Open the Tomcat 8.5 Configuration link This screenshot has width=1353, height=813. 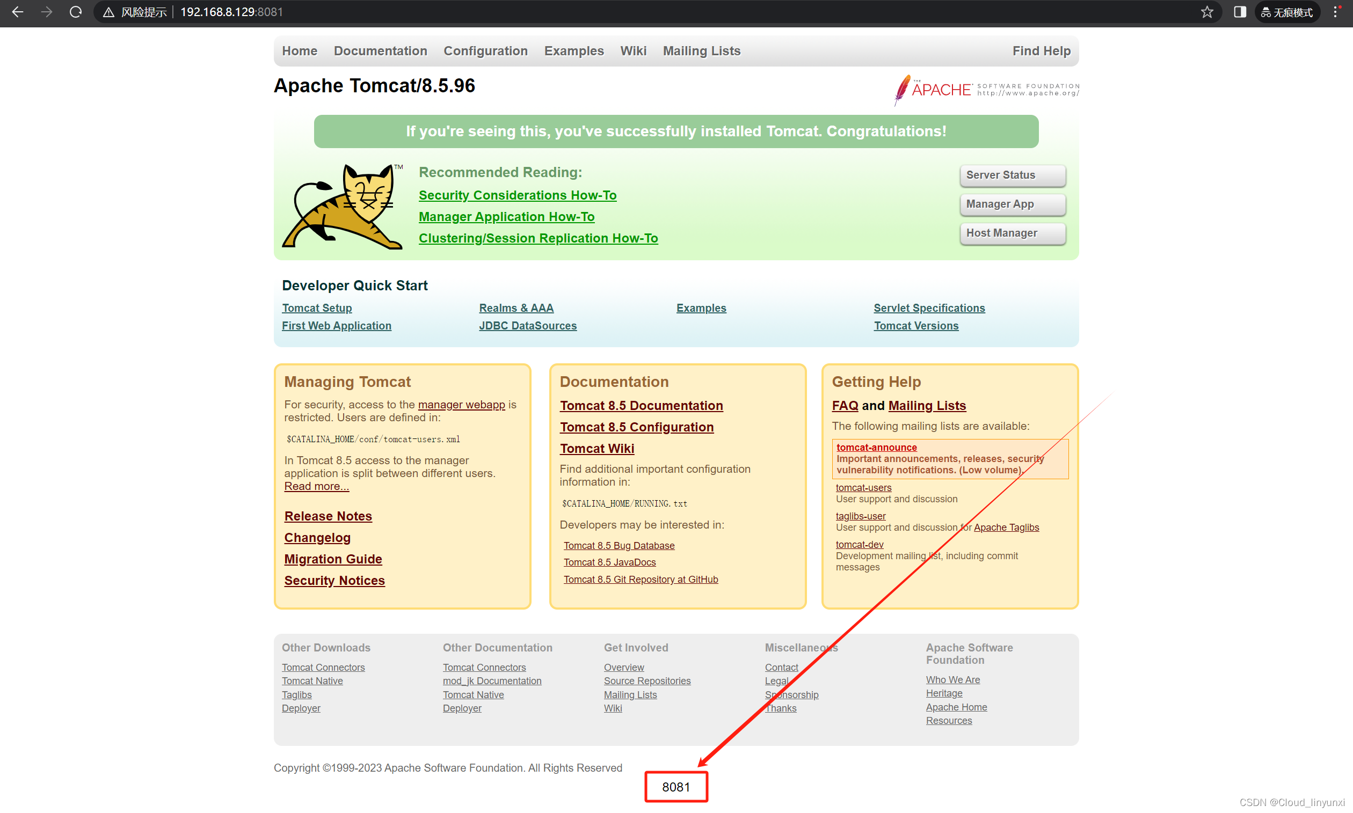coord(636,427)
